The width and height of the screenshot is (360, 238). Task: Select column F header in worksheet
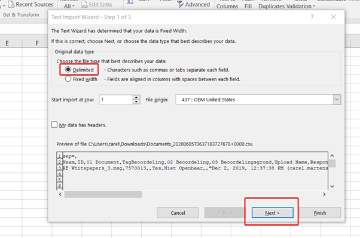[37, 44]
